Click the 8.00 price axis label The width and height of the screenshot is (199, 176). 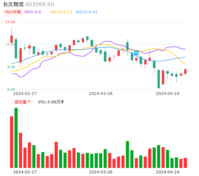tap(11, 89)
